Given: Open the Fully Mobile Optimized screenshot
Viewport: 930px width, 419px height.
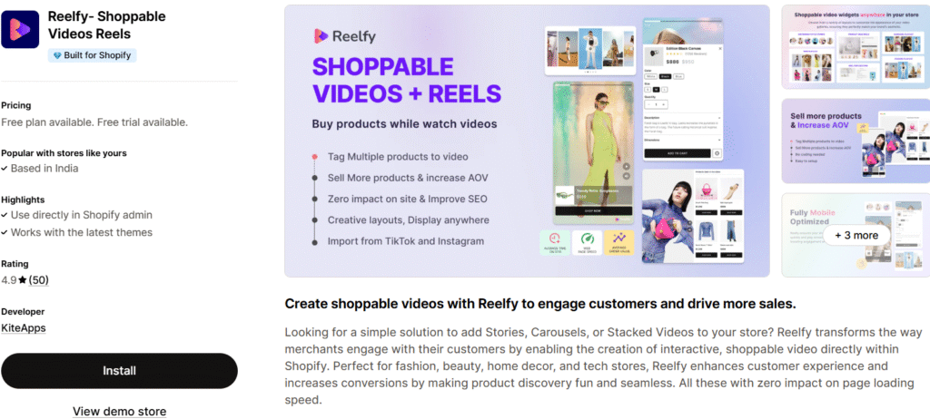Looking at the screenshot, I should tap(856, 235).
